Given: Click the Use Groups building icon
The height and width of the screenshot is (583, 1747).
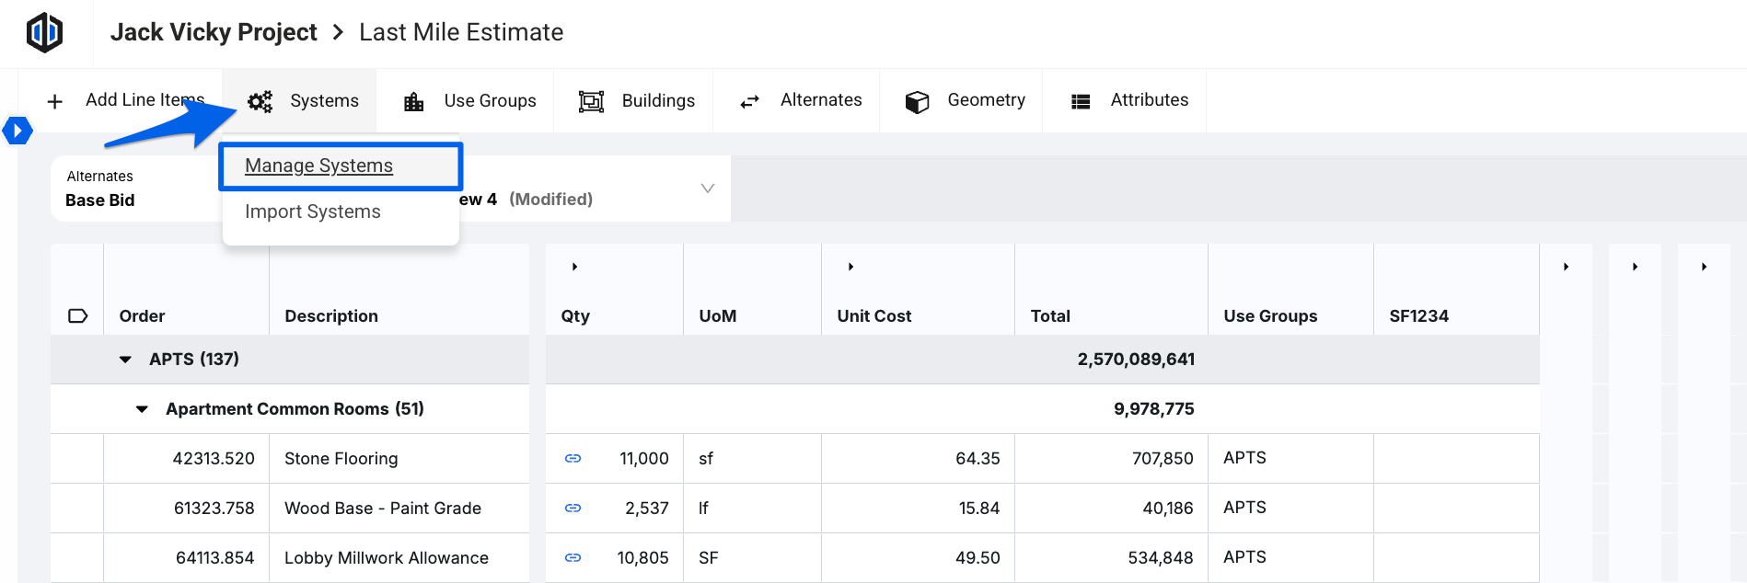Looking at the screenshot, I should point(414,101).
